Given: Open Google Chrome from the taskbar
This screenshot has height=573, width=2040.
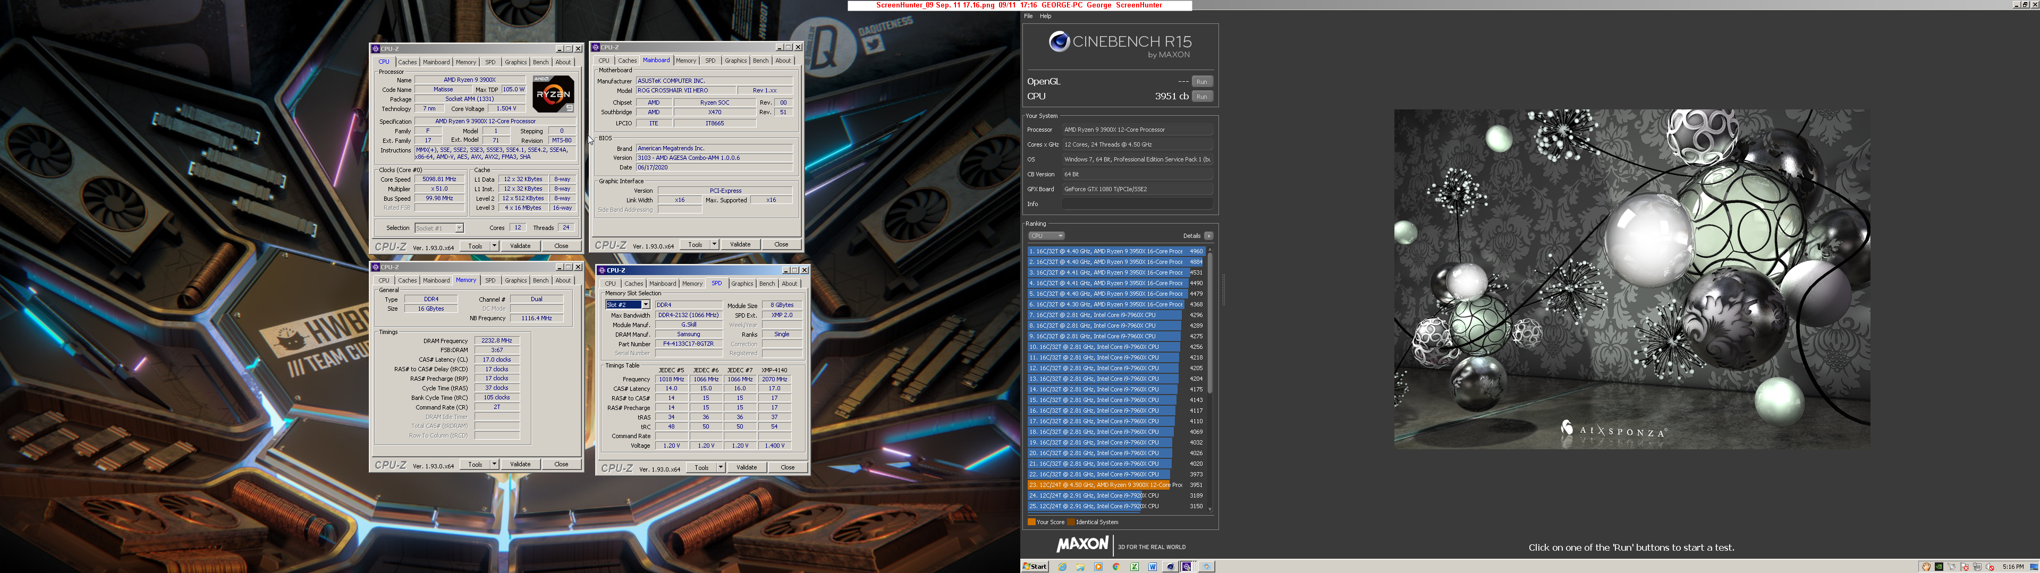Looking at the screenshot, I should [x=1116, y=567].
